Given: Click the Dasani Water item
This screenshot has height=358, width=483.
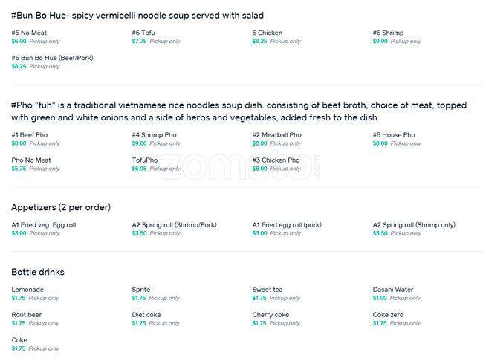Looking at the screenshot, I should click(x=393, y=290).
